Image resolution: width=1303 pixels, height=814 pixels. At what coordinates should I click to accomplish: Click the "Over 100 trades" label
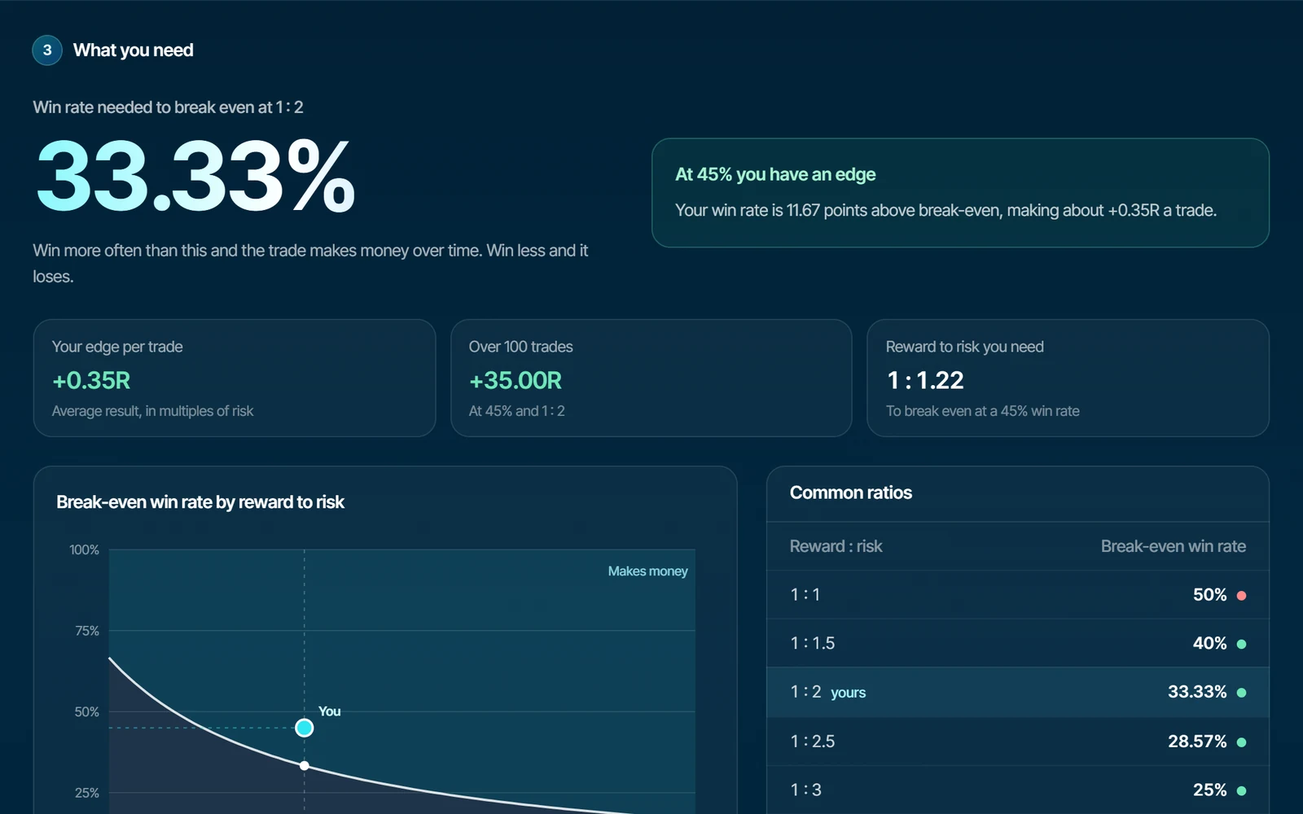pos(520,347)
